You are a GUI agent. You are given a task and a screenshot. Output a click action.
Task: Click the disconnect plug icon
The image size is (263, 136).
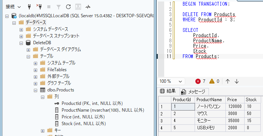[39, 7]
